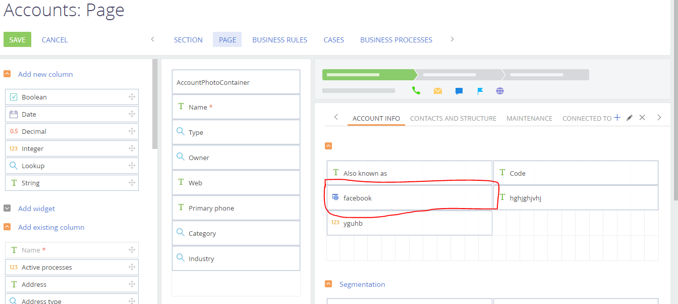The width and height of the screenshot is (678, 304).
Task: Select the facebook field on the page
Action: 409,197
